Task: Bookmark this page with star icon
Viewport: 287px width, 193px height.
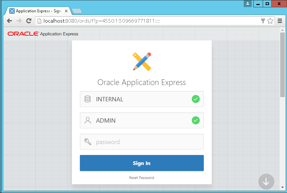Action: tap(270, 21)
